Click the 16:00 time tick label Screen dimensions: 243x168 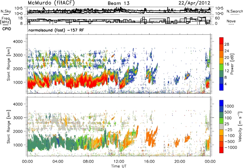(149, 162)
